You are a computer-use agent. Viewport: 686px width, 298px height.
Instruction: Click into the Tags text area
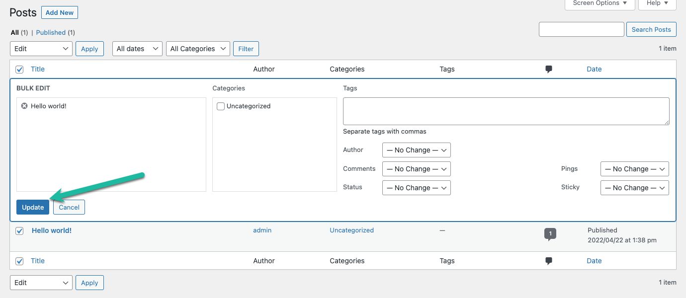tap(506, 111)
